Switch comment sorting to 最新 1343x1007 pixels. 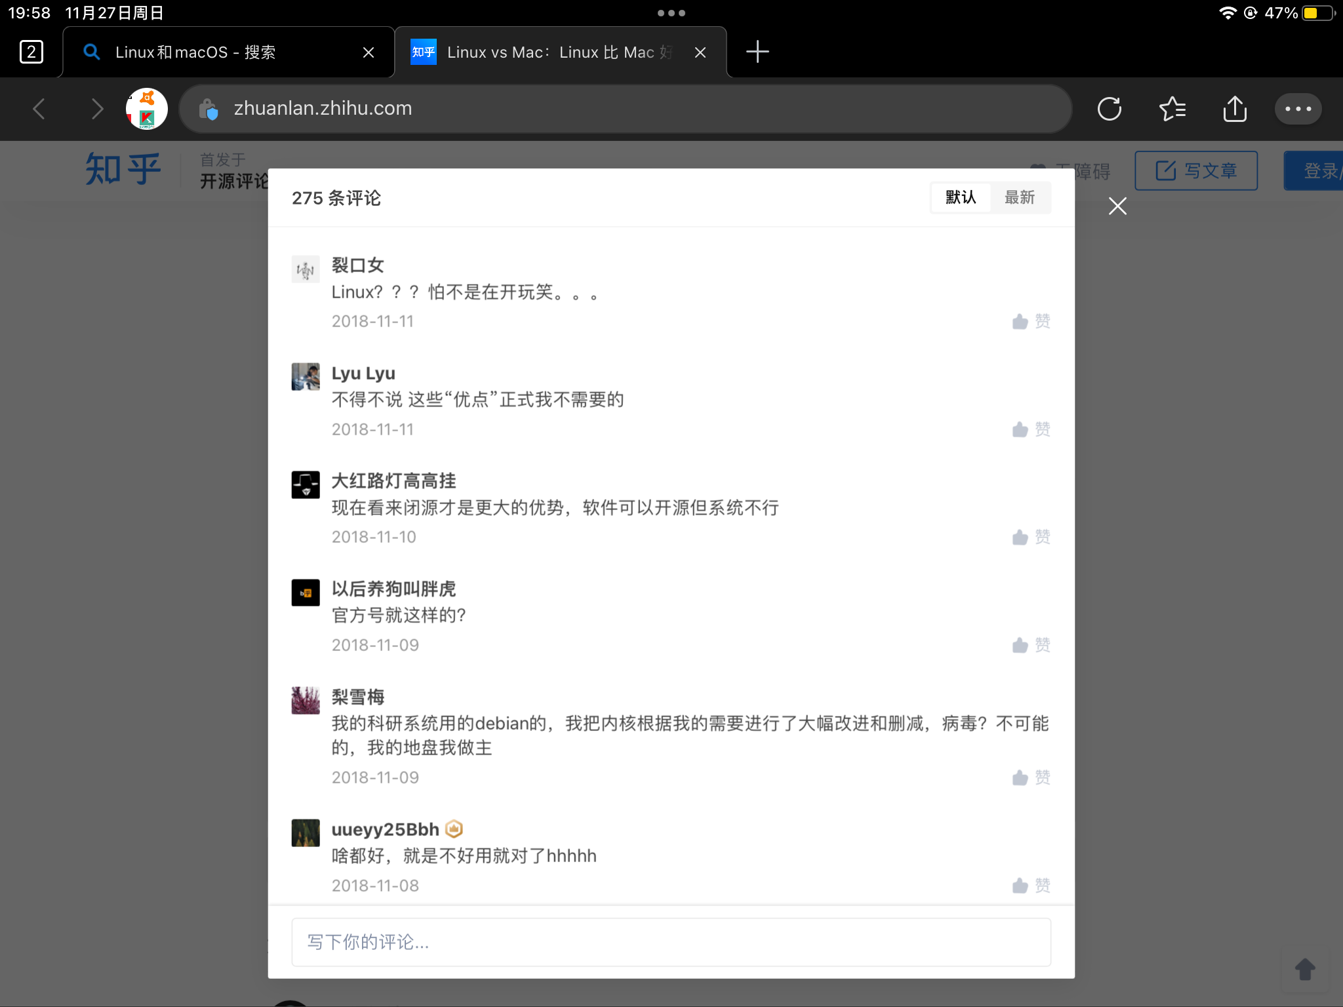click(x=1021, y=197)
